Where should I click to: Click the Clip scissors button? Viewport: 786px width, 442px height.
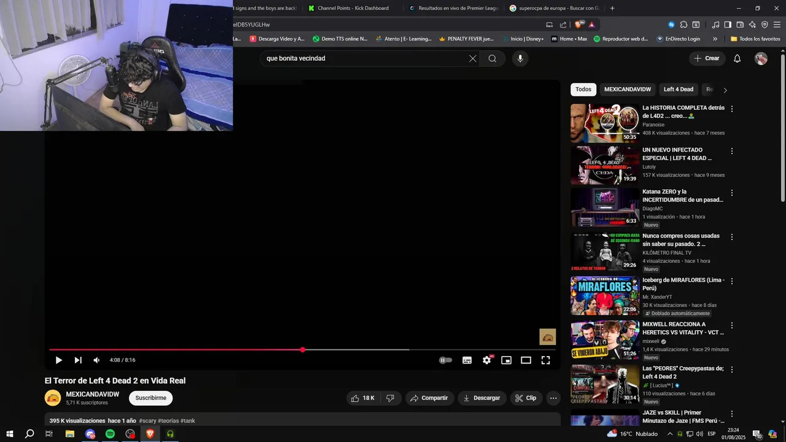click(x=526, y=398)
